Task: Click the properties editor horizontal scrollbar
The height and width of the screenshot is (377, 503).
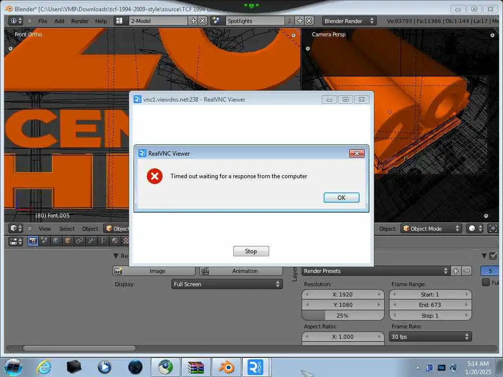Action: click(79, 348)
